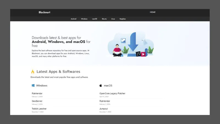The width and height of the screenshot is (220, 124).
Task: Click the date under OpenCore Legacy Patcher
Action: [x=104, y=97]
